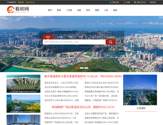
Task: Select the third carousel indicator
Action: (86, 68)
